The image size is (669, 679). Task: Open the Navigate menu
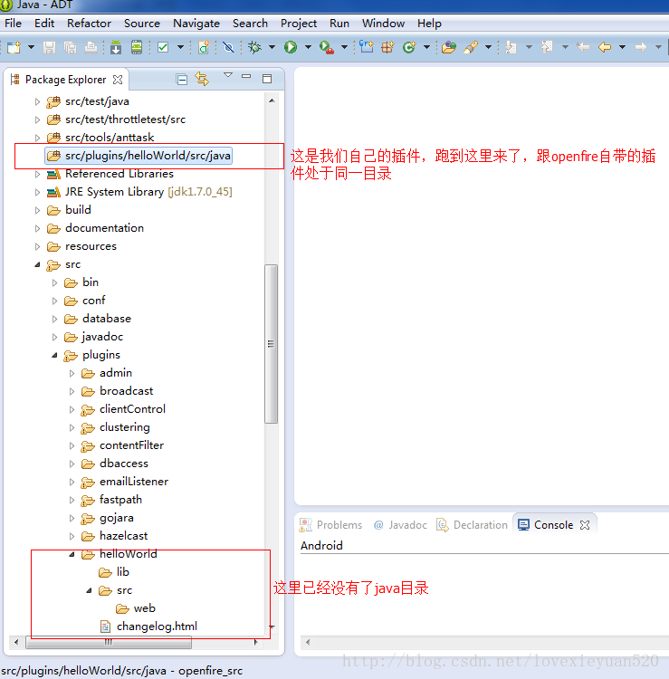coord(196,24)
